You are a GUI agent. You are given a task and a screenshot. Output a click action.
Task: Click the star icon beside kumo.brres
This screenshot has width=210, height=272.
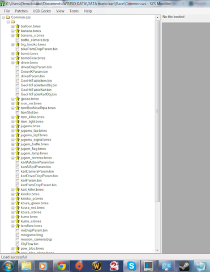[18, 216]
